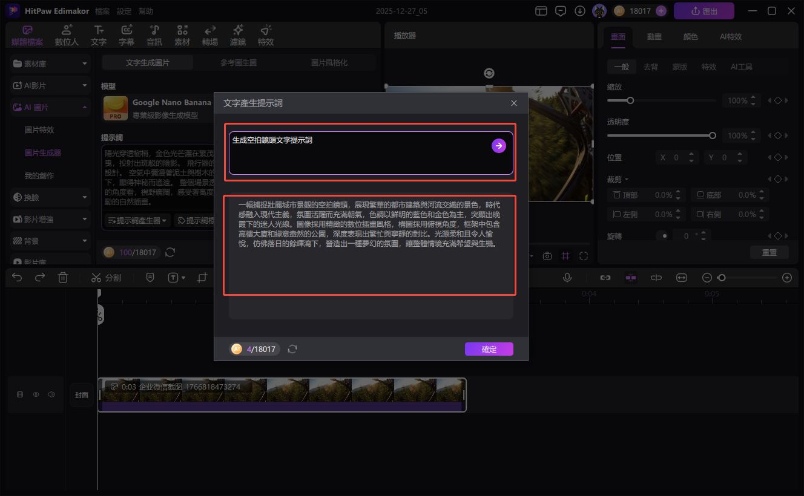The width and height of the screenshot is (804, 496).
Task: Take a snapshot with the camera icon
Action: coord(547,256)
